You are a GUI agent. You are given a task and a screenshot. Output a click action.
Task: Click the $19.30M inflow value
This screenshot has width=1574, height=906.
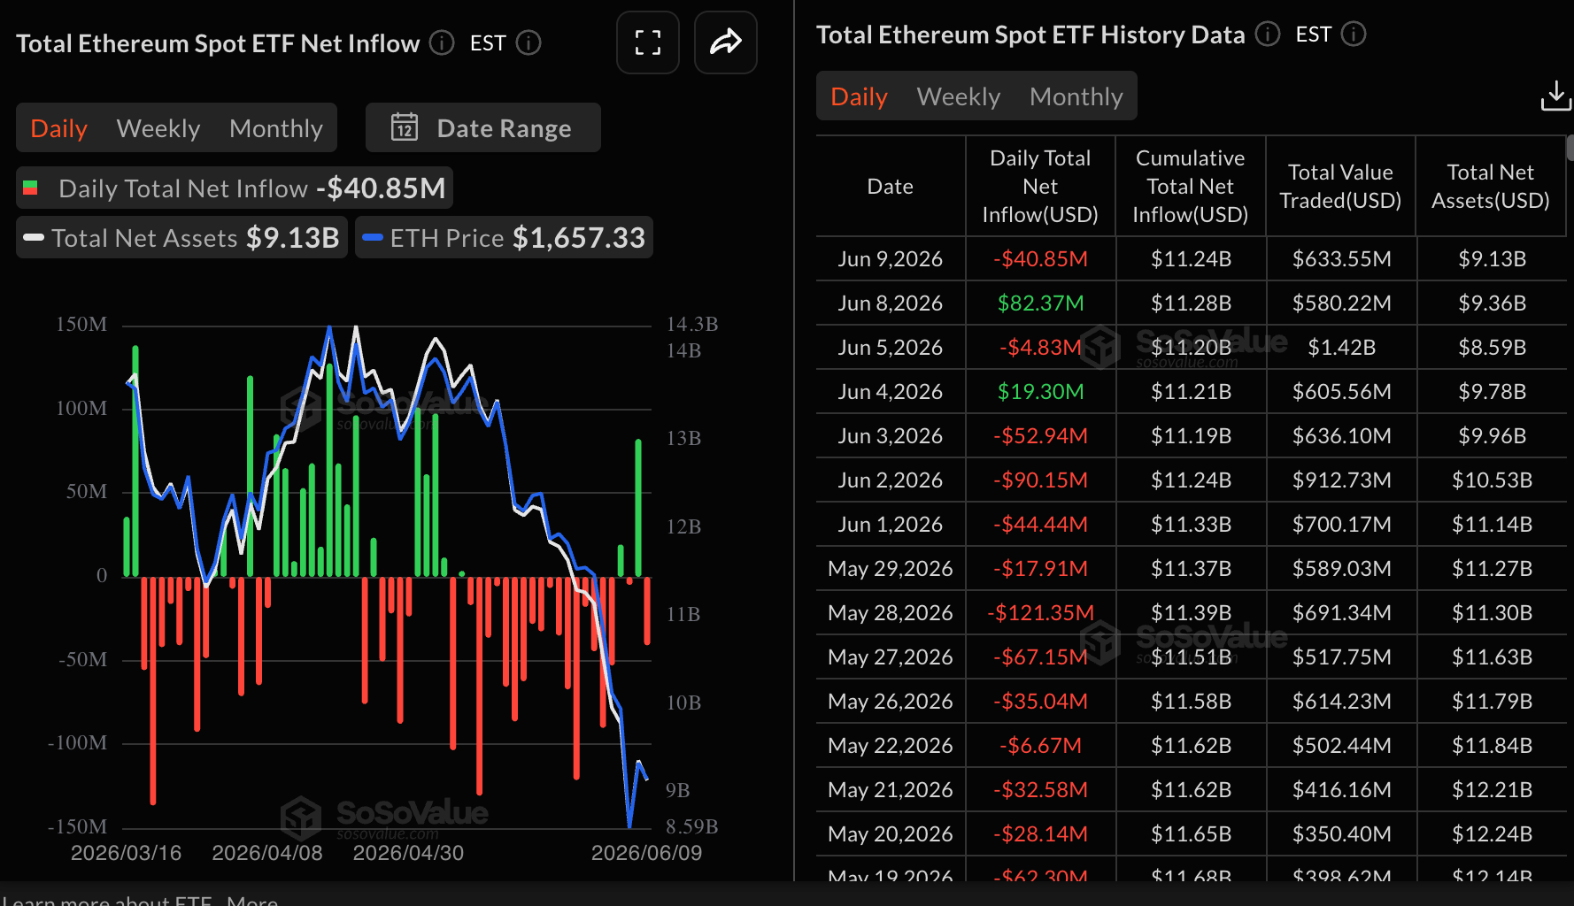click(x=1040, y=391)
